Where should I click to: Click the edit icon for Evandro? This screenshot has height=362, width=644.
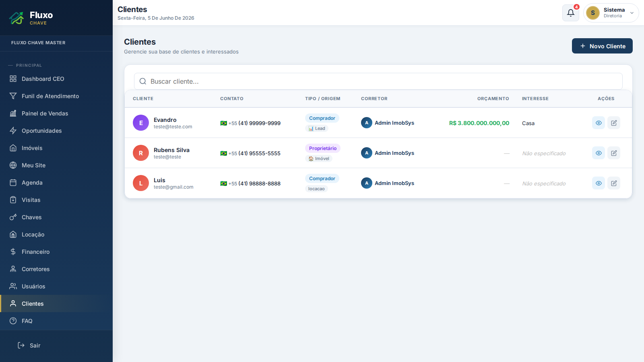point(614,123)
